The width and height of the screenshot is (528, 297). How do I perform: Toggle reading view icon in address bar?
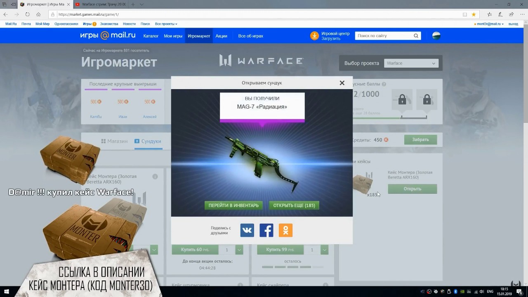[x=465, y=14]
